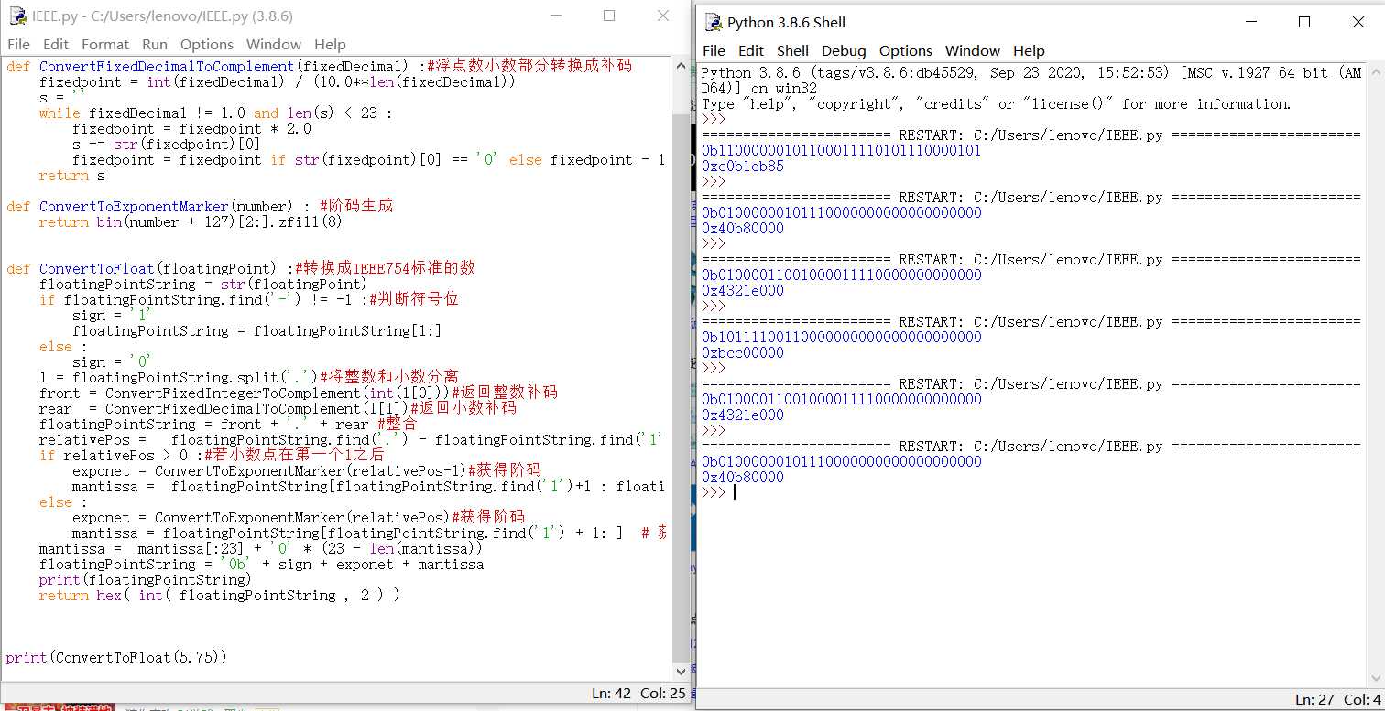Open Window menu in IEEE.py editor
Viewport: 1385px width, 711px height.
(274, 44)
